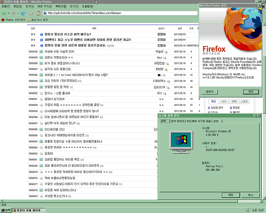
Task: Open the Forward button history dropdown arrow
Action: click(x=18, y=13)
